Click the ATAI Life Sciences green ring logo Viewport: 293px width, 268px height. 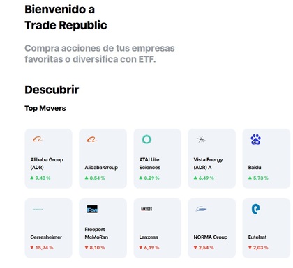146,139
